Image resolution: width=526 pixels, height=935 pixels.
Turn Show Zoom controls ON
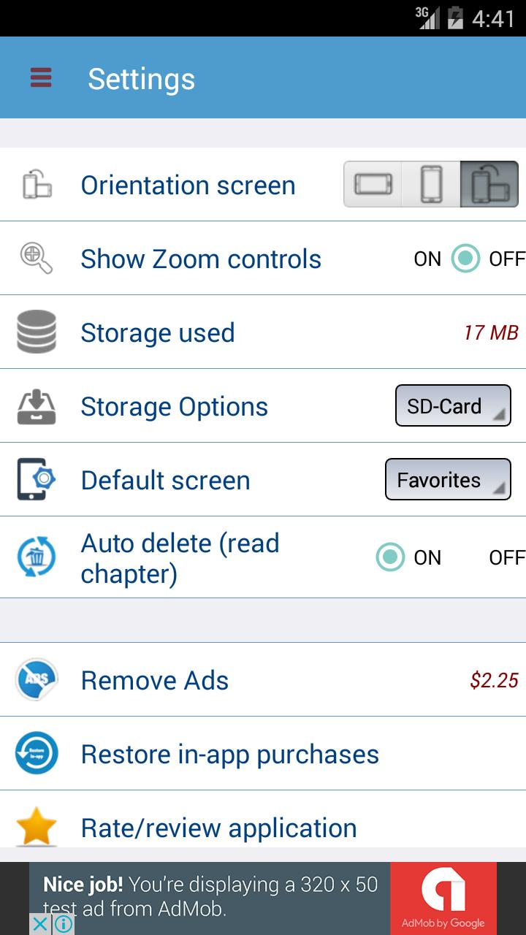coord(428,259)
